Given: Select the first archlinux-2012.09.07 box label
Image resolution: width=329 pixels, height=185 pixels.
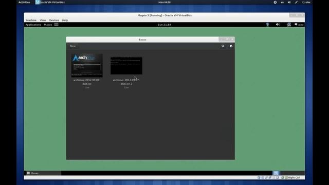Looking at the screenshot, I should pyautogui.click(x=87, y=82).
